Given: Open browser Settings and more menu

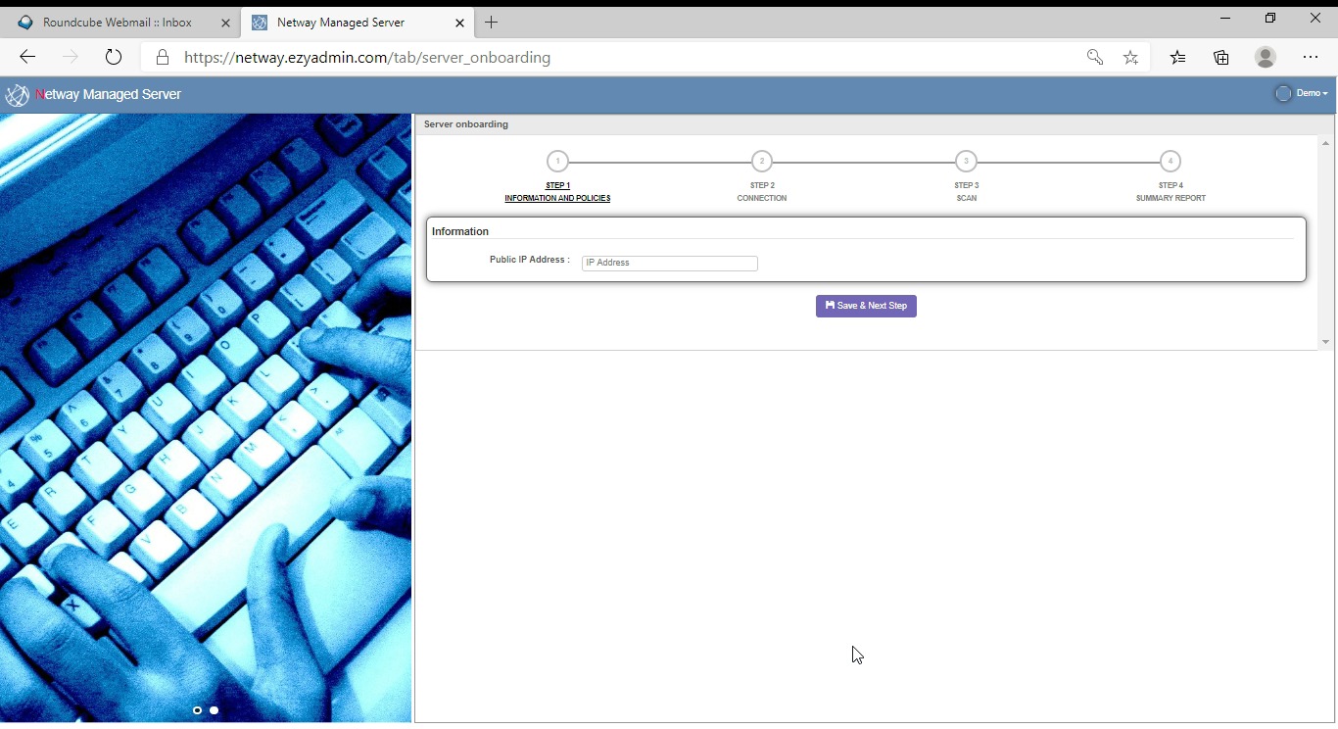Looking at the screenshot, I should point(1311,58).
